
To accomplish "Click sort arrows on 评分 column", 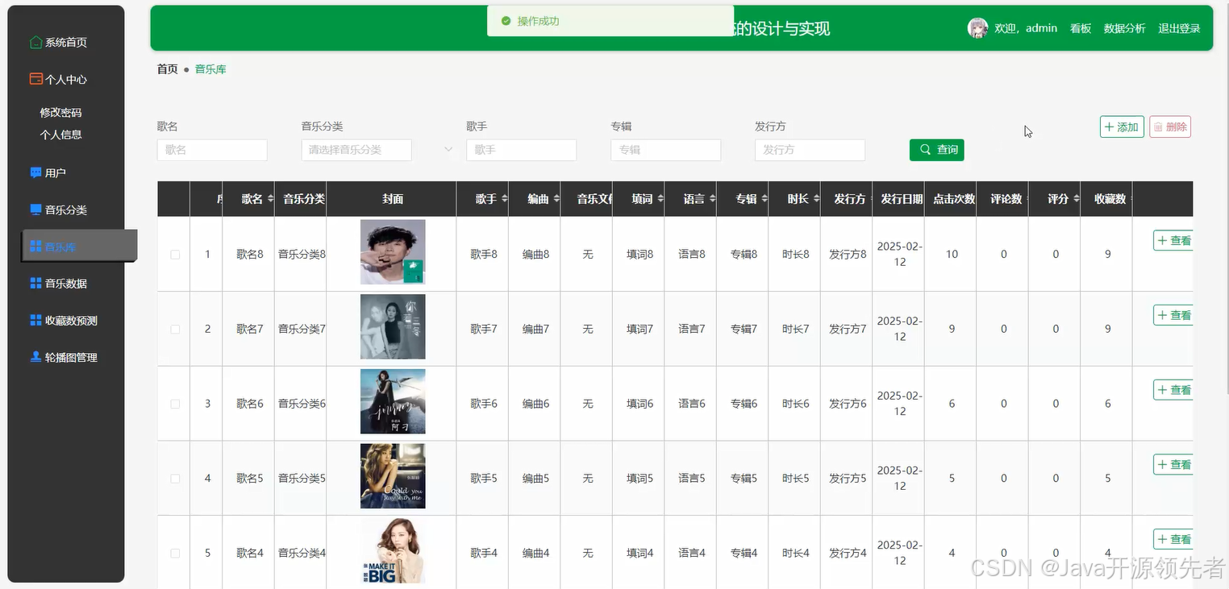I will pyautogui.click(x=1075, y=199).
